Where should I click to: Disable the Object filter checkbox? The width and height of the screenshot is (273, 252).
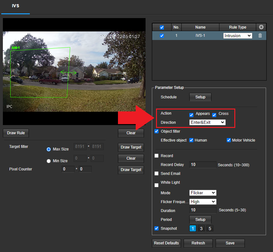(157, 131)
